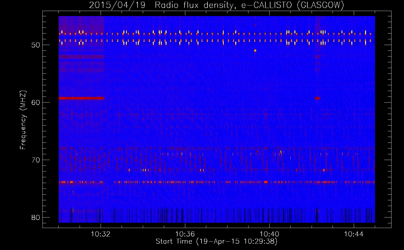Click the "10:40" time tick label

(x=269, y=234)
